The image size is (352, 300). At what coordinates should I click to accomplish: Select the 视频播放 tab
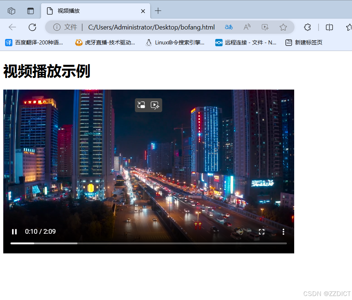pyautogui.click(x=96, y=11)
